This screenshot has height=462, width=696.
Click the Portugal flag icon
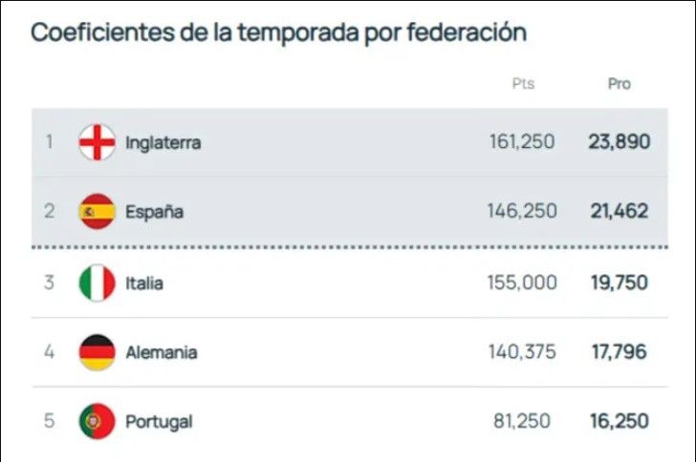click(x=97, y=421)
